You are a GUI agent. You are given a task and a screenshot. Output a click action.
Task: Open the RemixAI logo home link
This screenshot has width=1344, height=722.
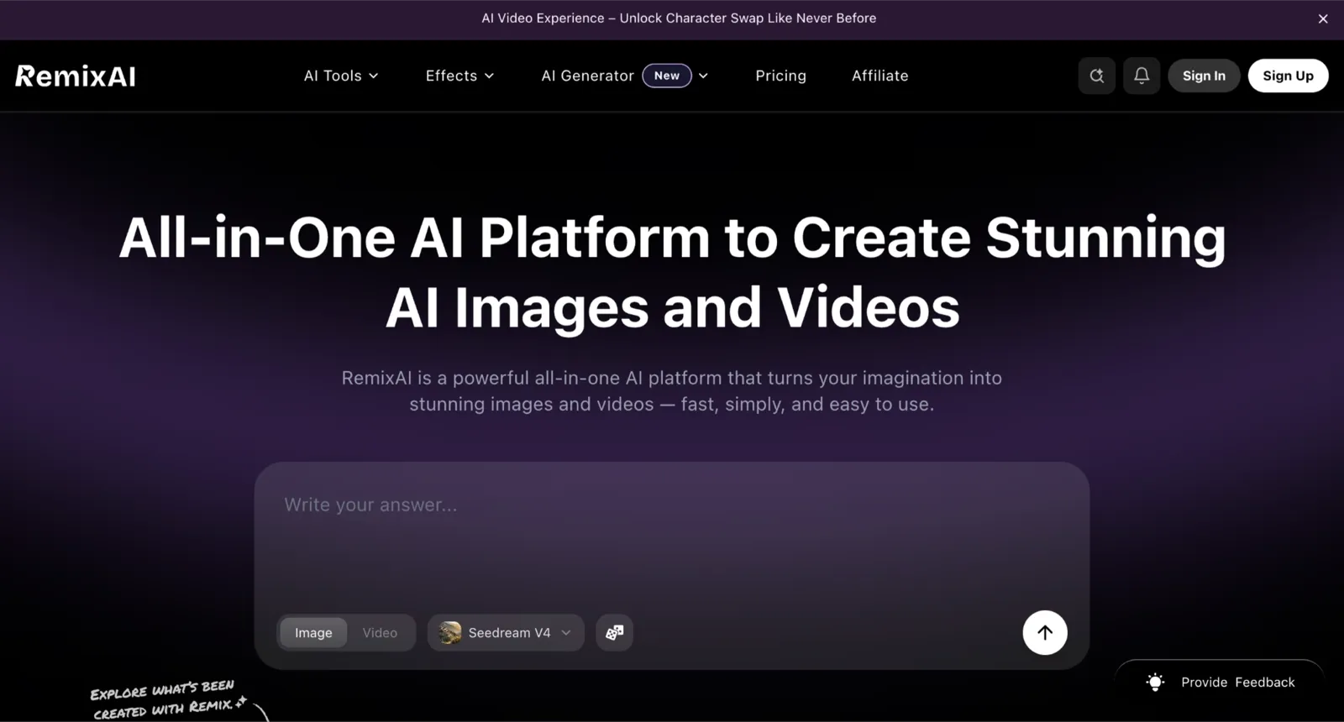coord(76,76)
